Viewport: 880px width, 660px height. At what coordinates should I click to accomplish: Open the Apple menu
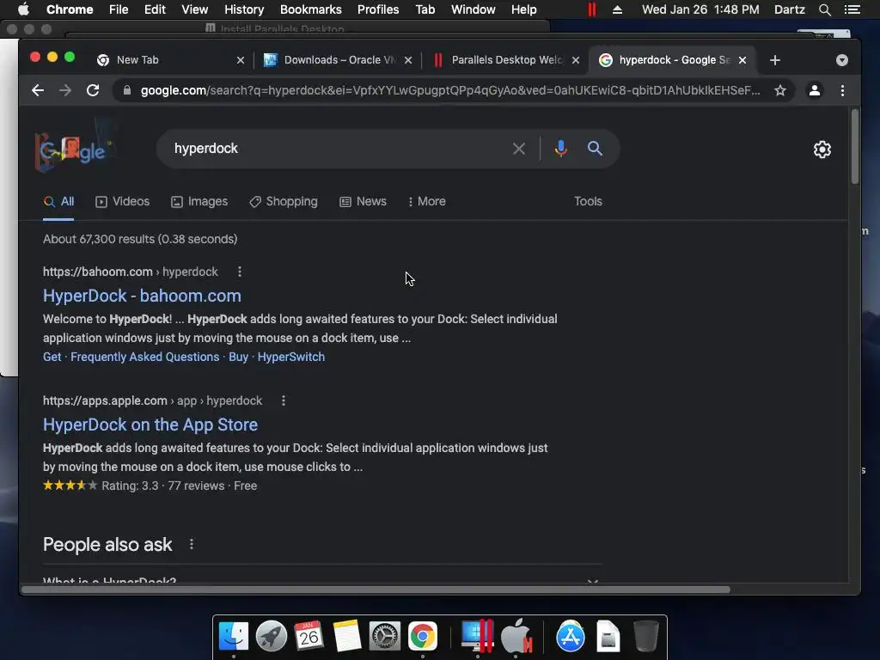(23, 9)
